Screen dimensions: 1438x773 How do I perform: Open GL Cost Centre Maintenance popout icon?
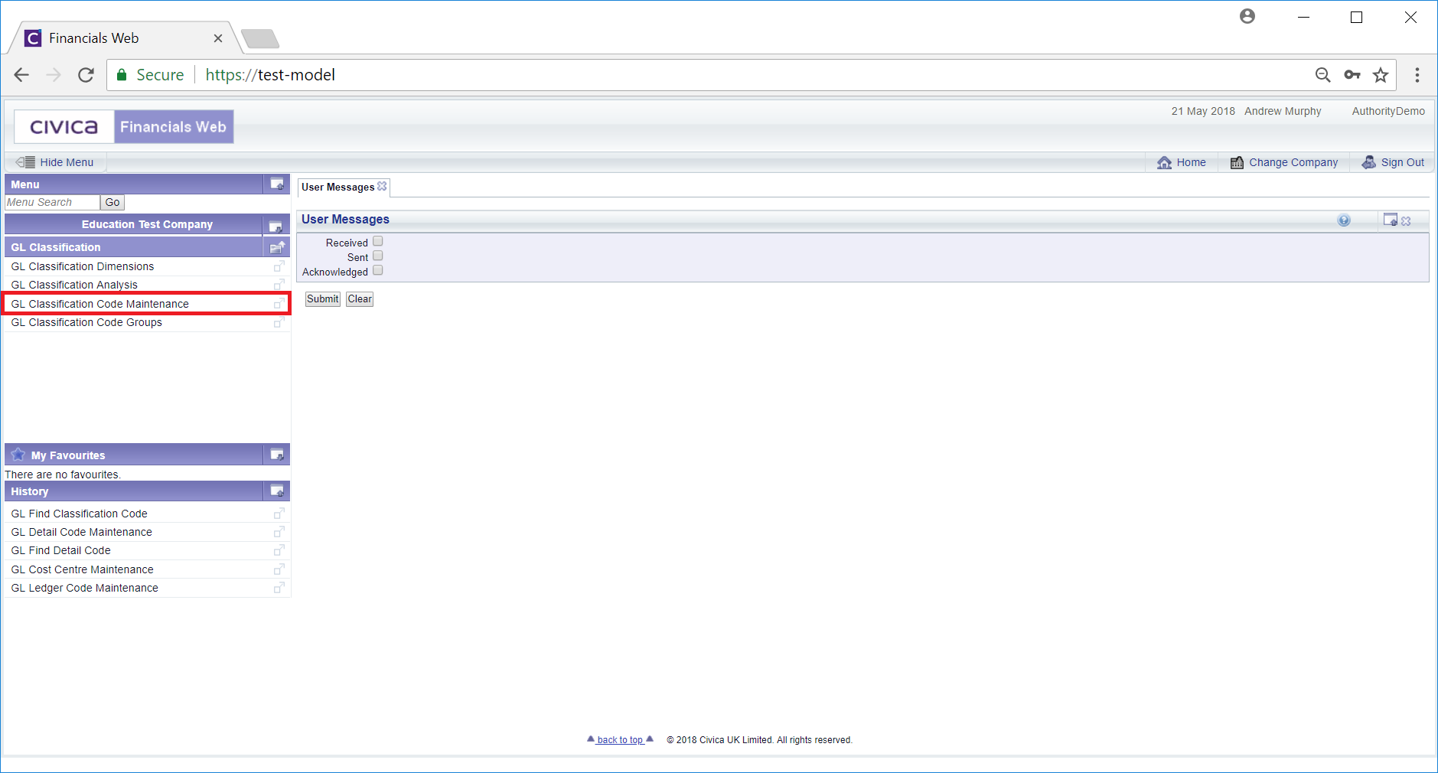pos(279,569)
